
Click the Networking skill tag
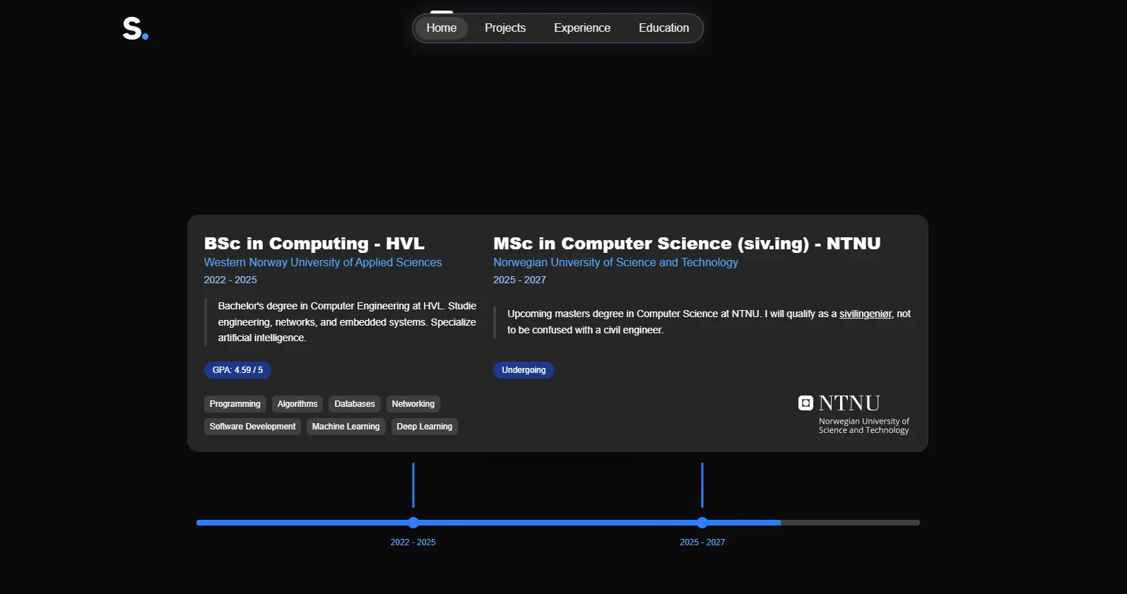413,404
